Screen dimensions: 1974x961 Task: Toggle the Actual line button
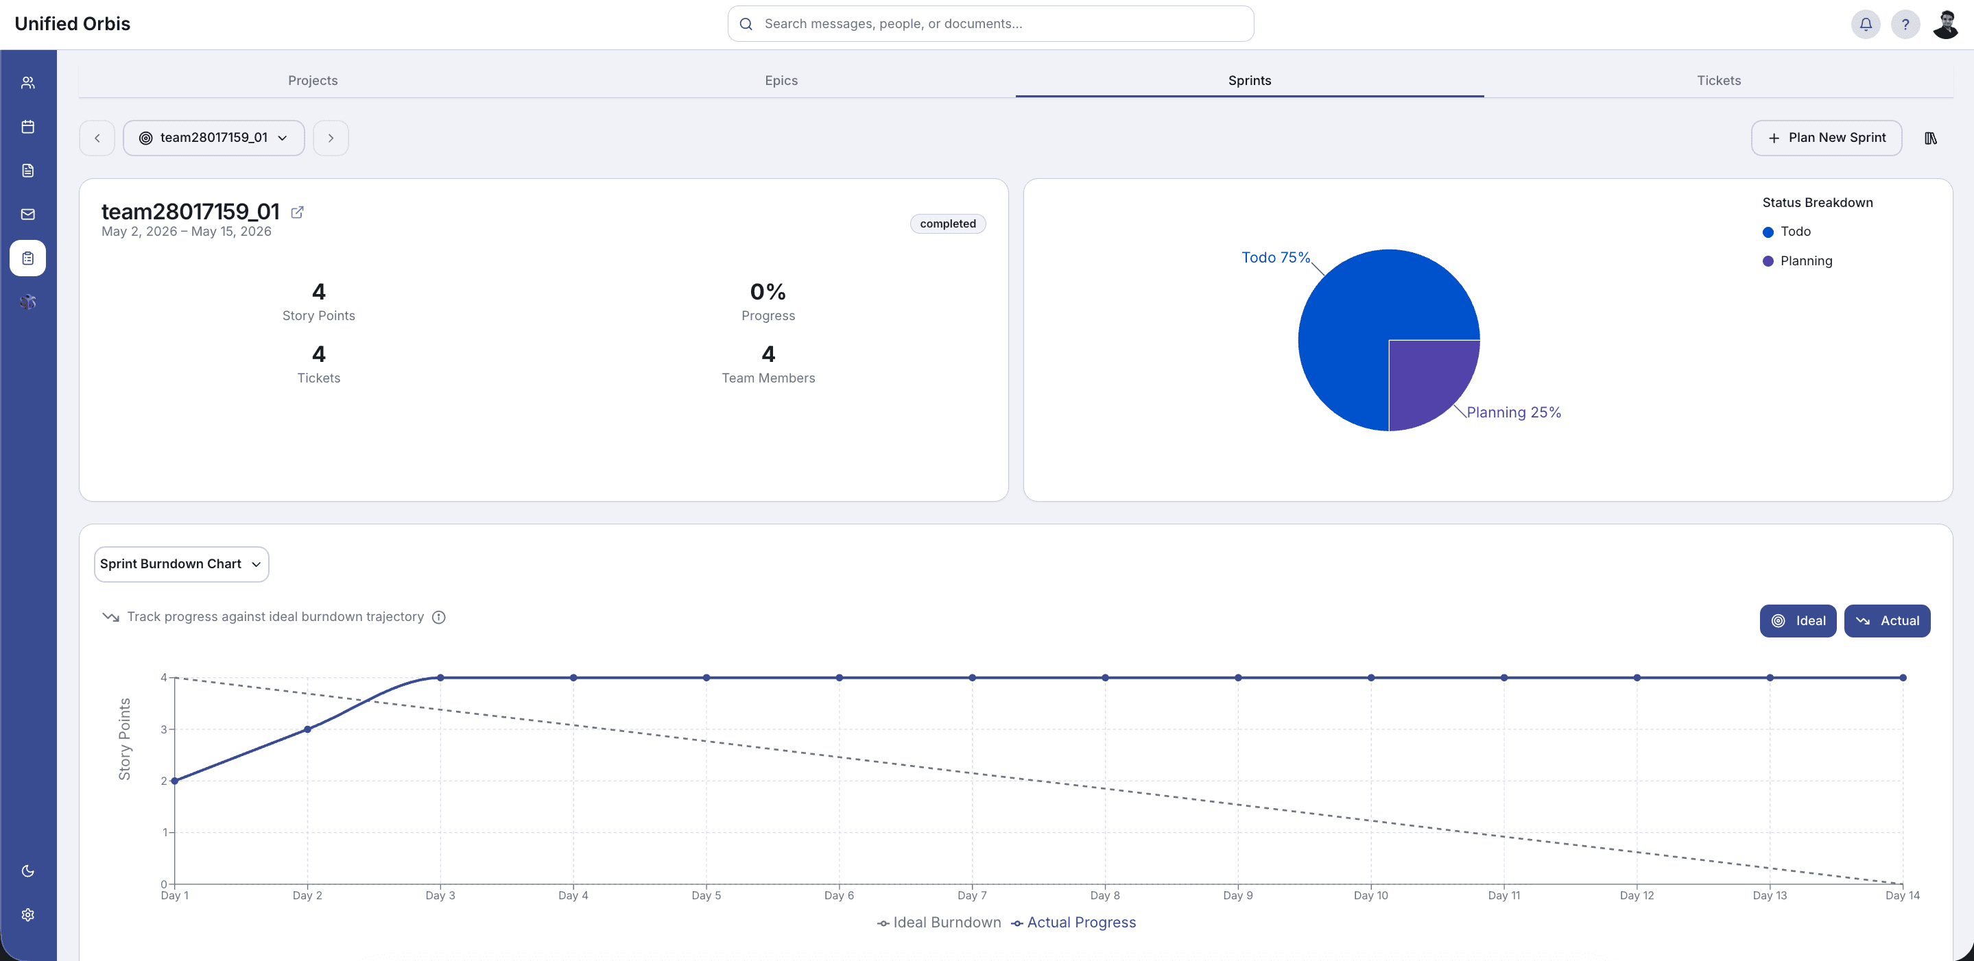[x=1887, y=621]
